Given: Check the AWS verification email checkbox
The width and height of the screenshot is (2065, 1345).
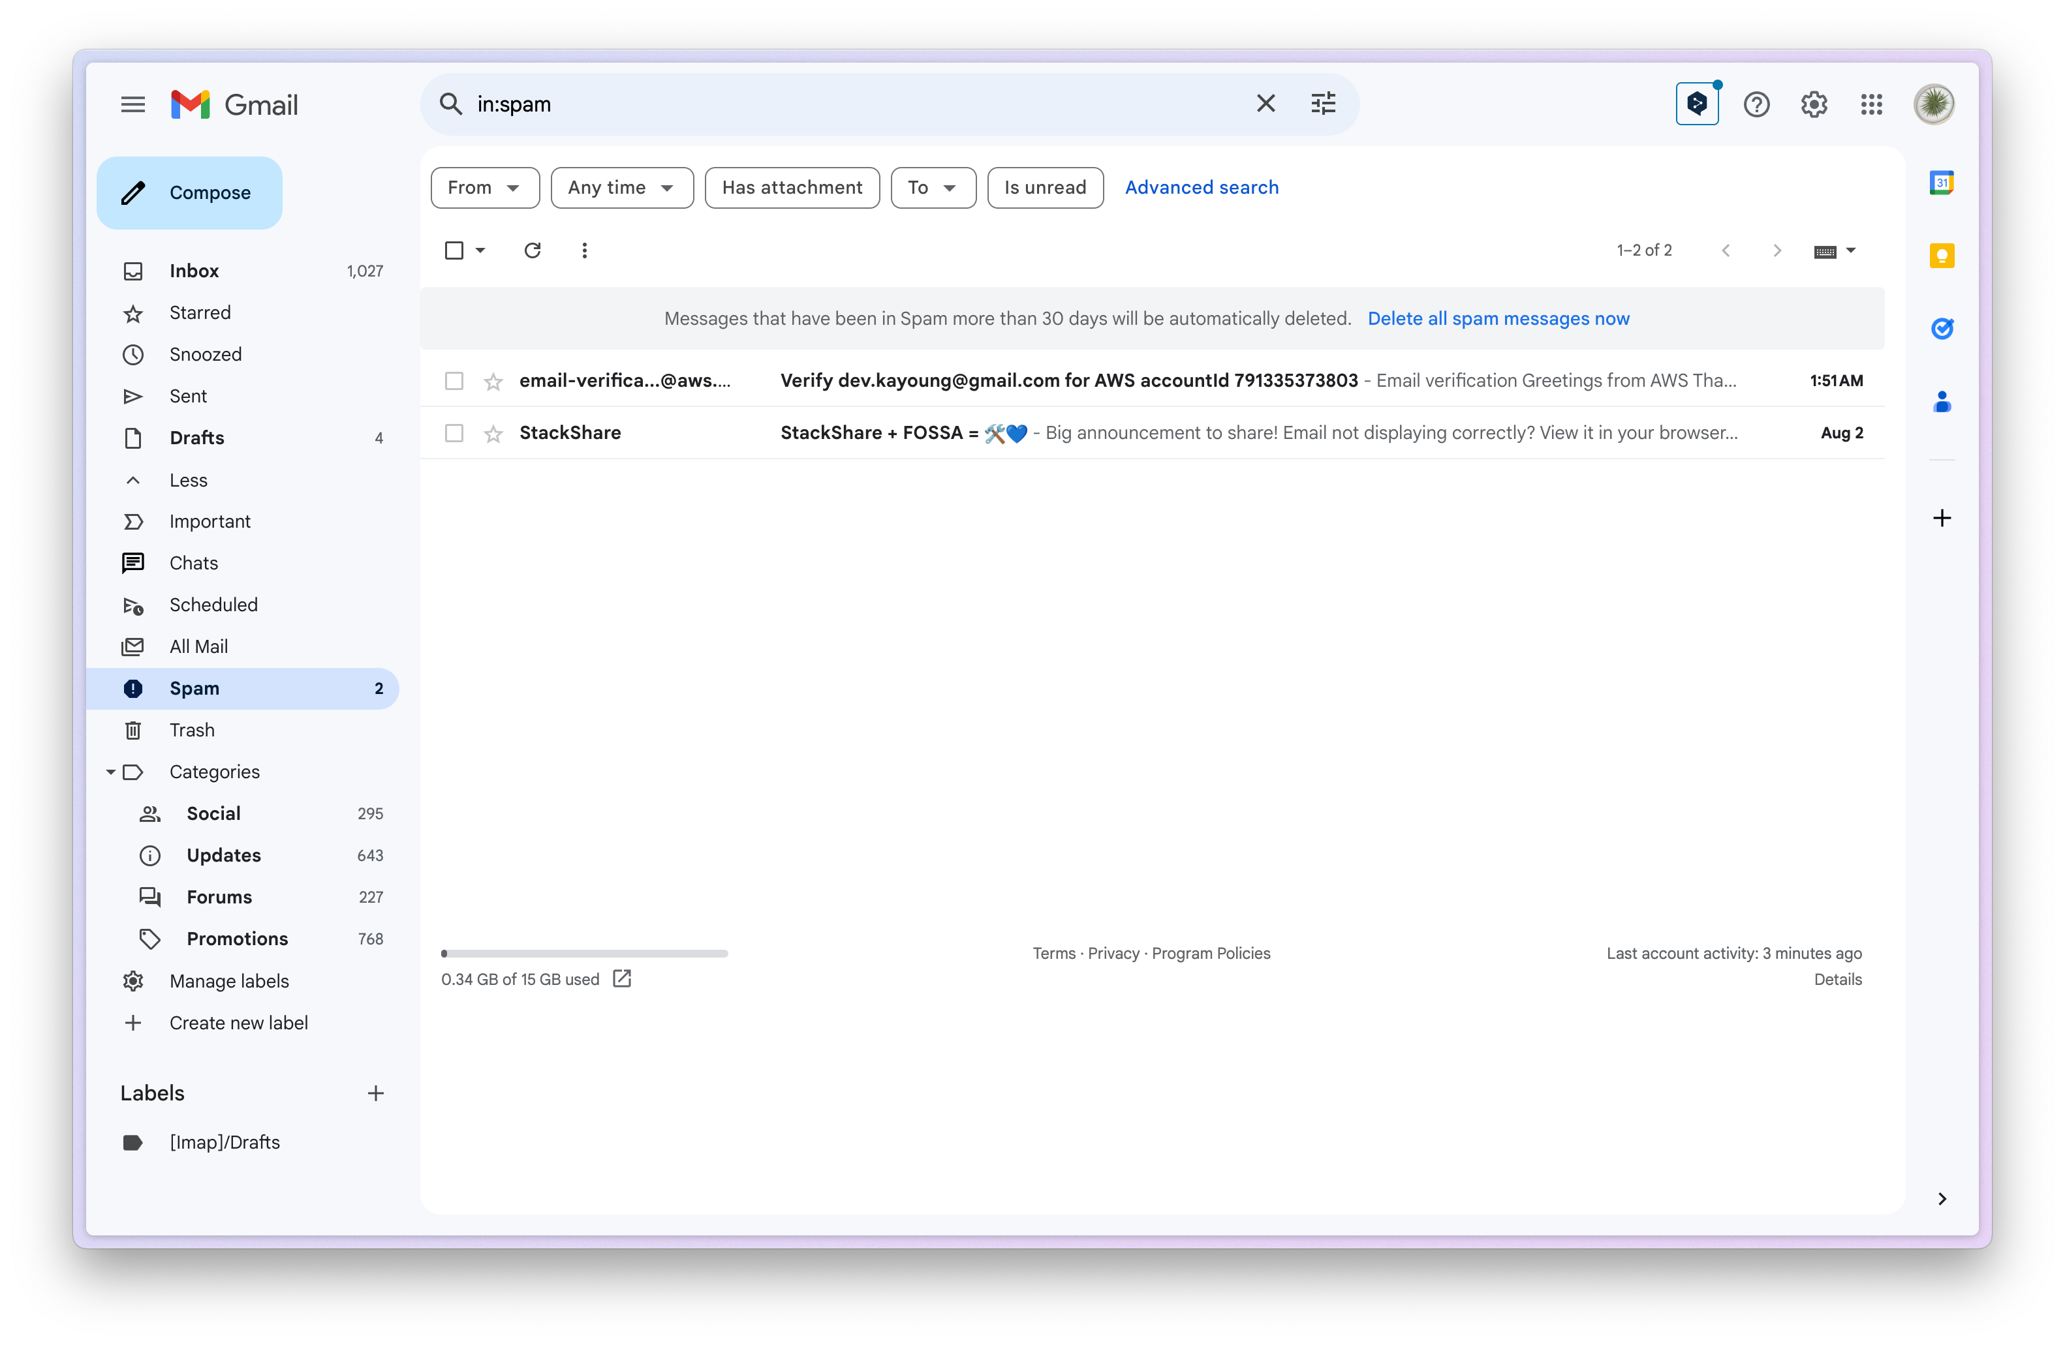Looking at the screenshot, I should tap(454, 381).
